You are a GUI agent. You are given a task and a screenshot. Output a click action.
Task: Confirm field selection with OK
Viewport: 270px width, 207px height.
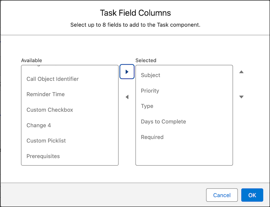pyautogui.click(x=252, y=195)
